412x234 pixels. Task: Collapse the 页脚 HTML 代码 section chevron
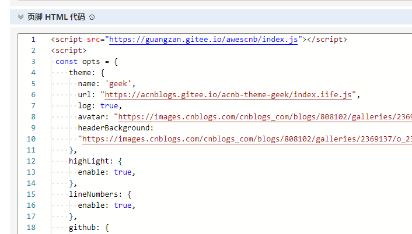20,17
